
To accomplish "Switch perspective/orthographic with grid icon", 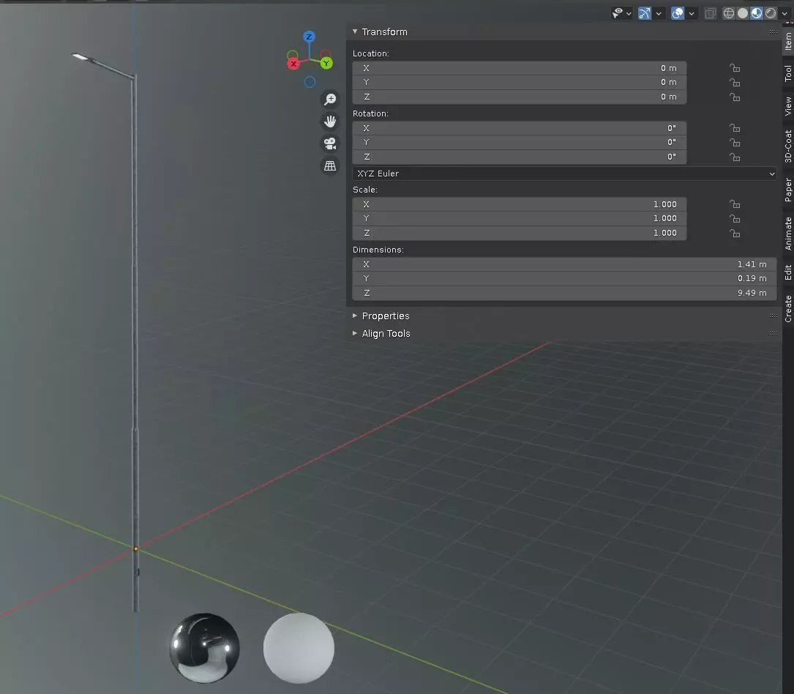I will [330, 165].
